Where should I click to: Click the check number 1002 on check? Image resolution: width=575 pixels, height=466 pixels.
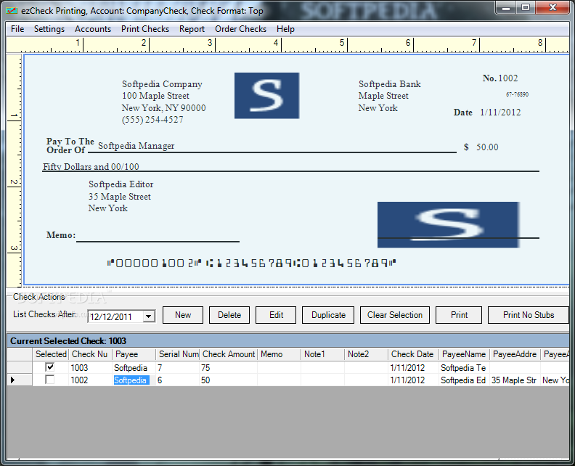click(508, 78)
